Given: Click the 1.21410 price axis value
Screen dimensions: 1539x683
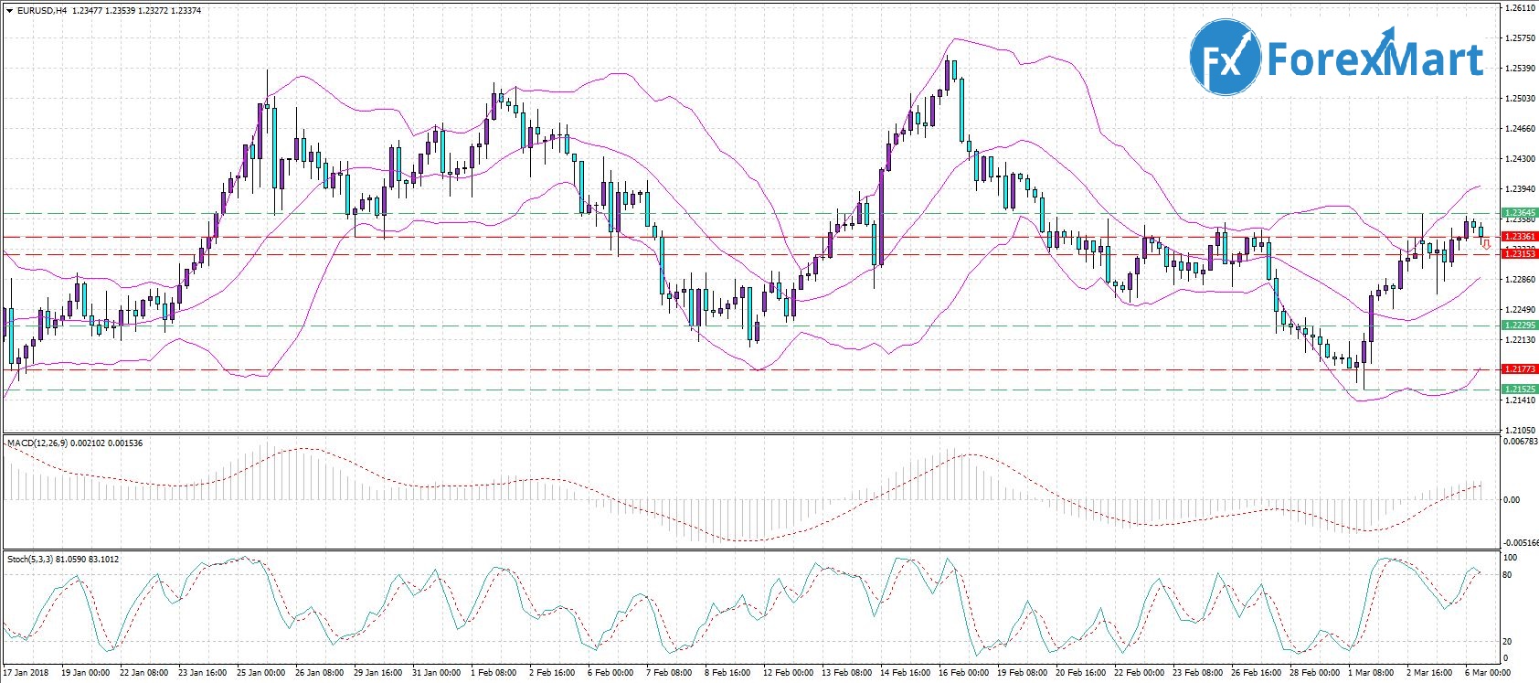Looking at the screenshot, I should point(1520,400).
